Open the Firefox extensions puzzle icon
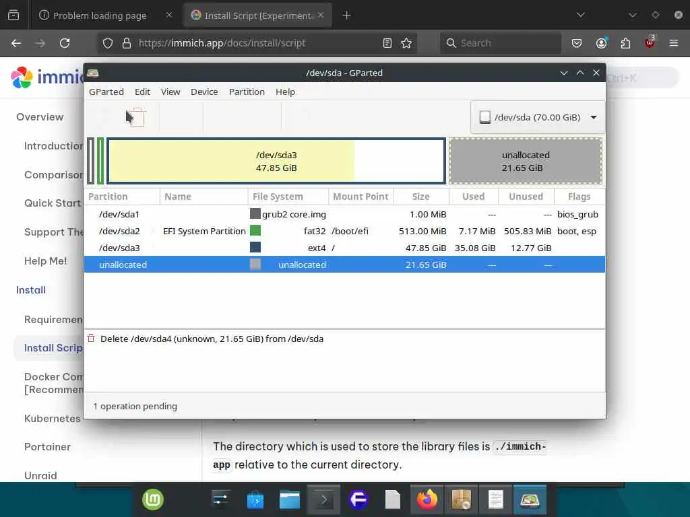This screenshot has width=690, height=517. click(625, 43)
